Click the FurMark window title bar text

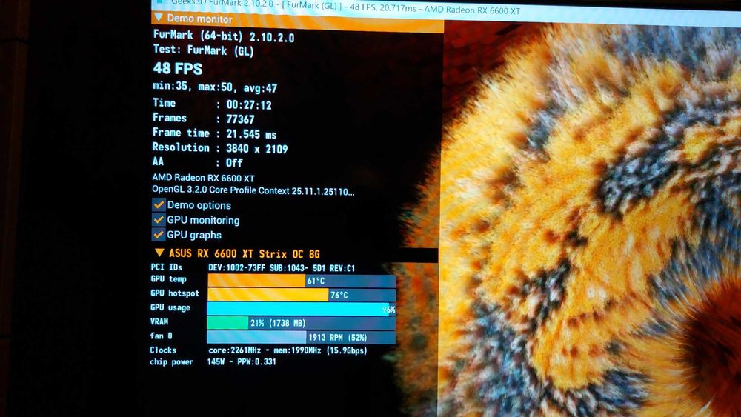345,6
